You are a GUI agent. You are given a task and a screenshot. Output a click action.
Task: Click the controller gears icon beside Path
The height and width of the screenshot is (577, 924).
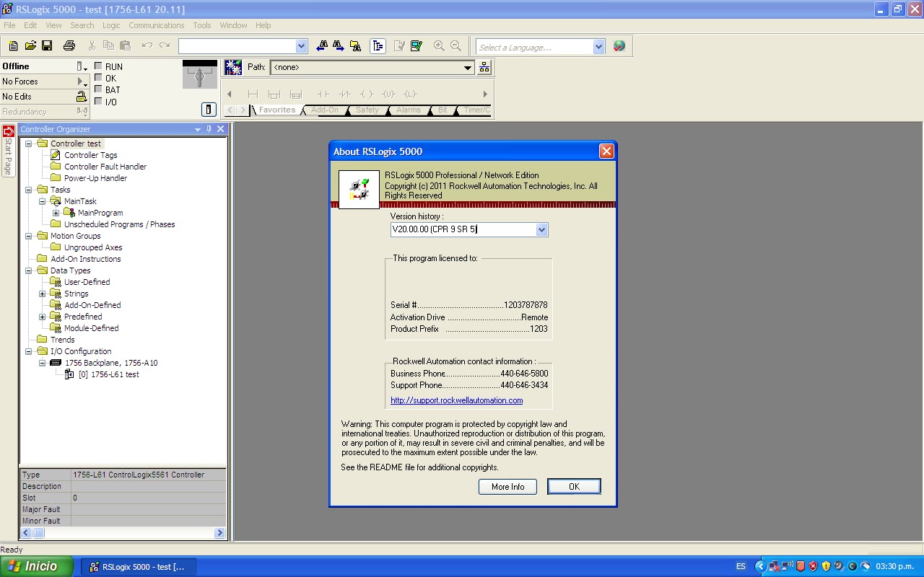(x=233, y=67)
